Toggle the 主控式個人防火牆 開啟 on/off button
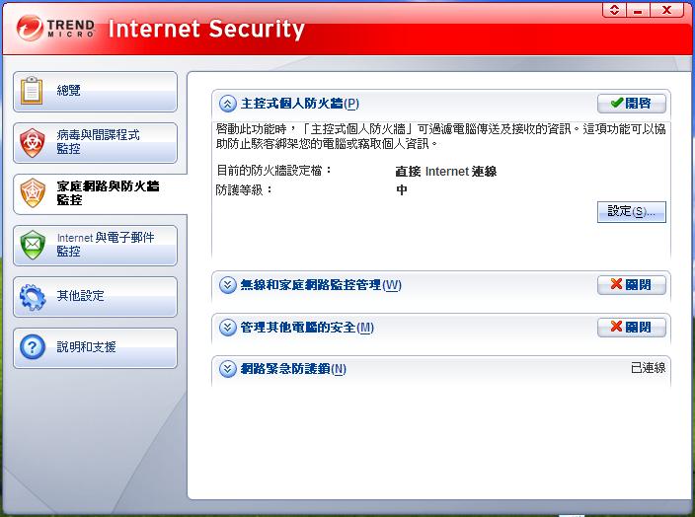The width and height of the screenshot is (695, 517). coord(632,104)
